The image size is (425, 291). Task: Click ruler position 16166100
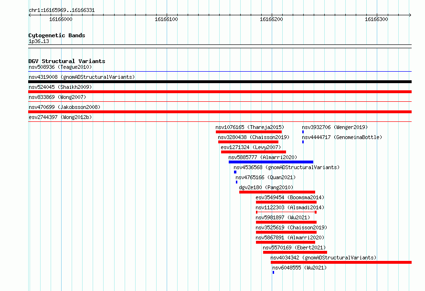(x=167, y=19)
